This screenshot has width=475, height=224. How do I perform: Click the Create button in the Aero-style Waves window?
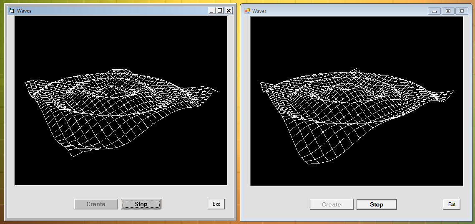(332, 204)
